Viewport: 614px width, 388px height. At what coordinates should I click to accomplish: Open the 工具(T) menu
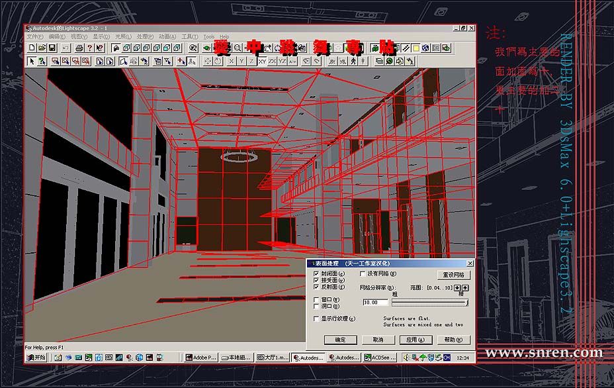tap(189, 36)
